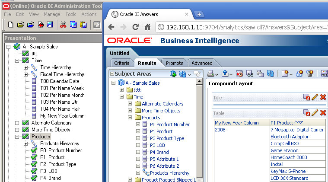Click the Open online repository blue folder icon
This screenshot has height=182, width=328.
click(x=31, y=25)
